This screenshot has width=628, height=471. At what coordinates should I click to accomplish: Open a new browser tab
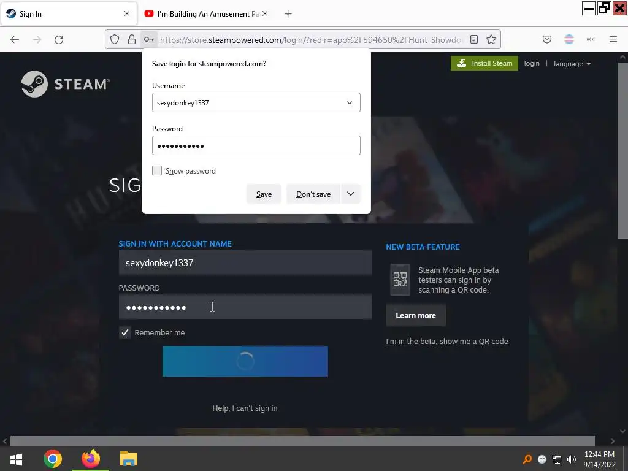tap(288, 13)
